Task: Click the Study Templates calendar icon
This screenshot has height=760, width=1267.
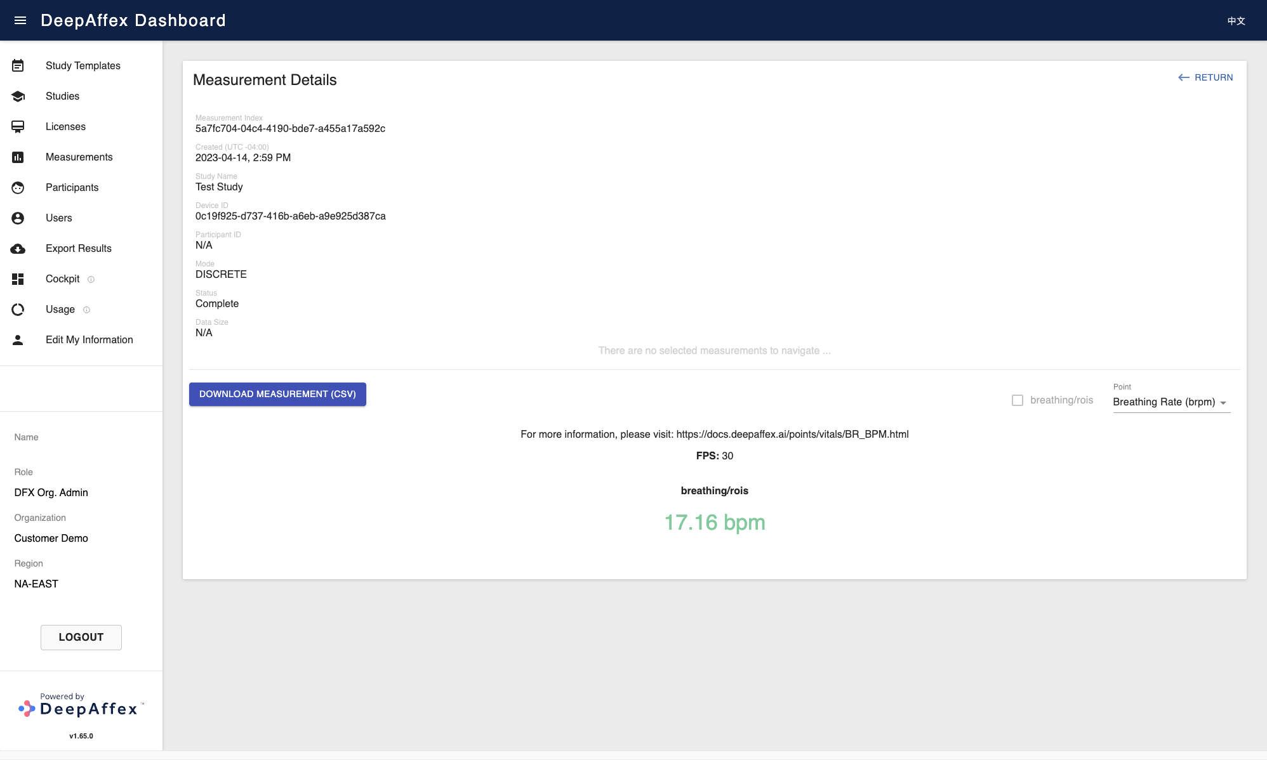Action: pos(18,65)
